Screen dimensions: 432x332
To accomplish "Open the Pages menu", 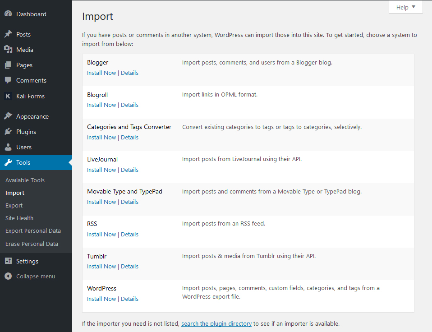I will click(24, 65).
